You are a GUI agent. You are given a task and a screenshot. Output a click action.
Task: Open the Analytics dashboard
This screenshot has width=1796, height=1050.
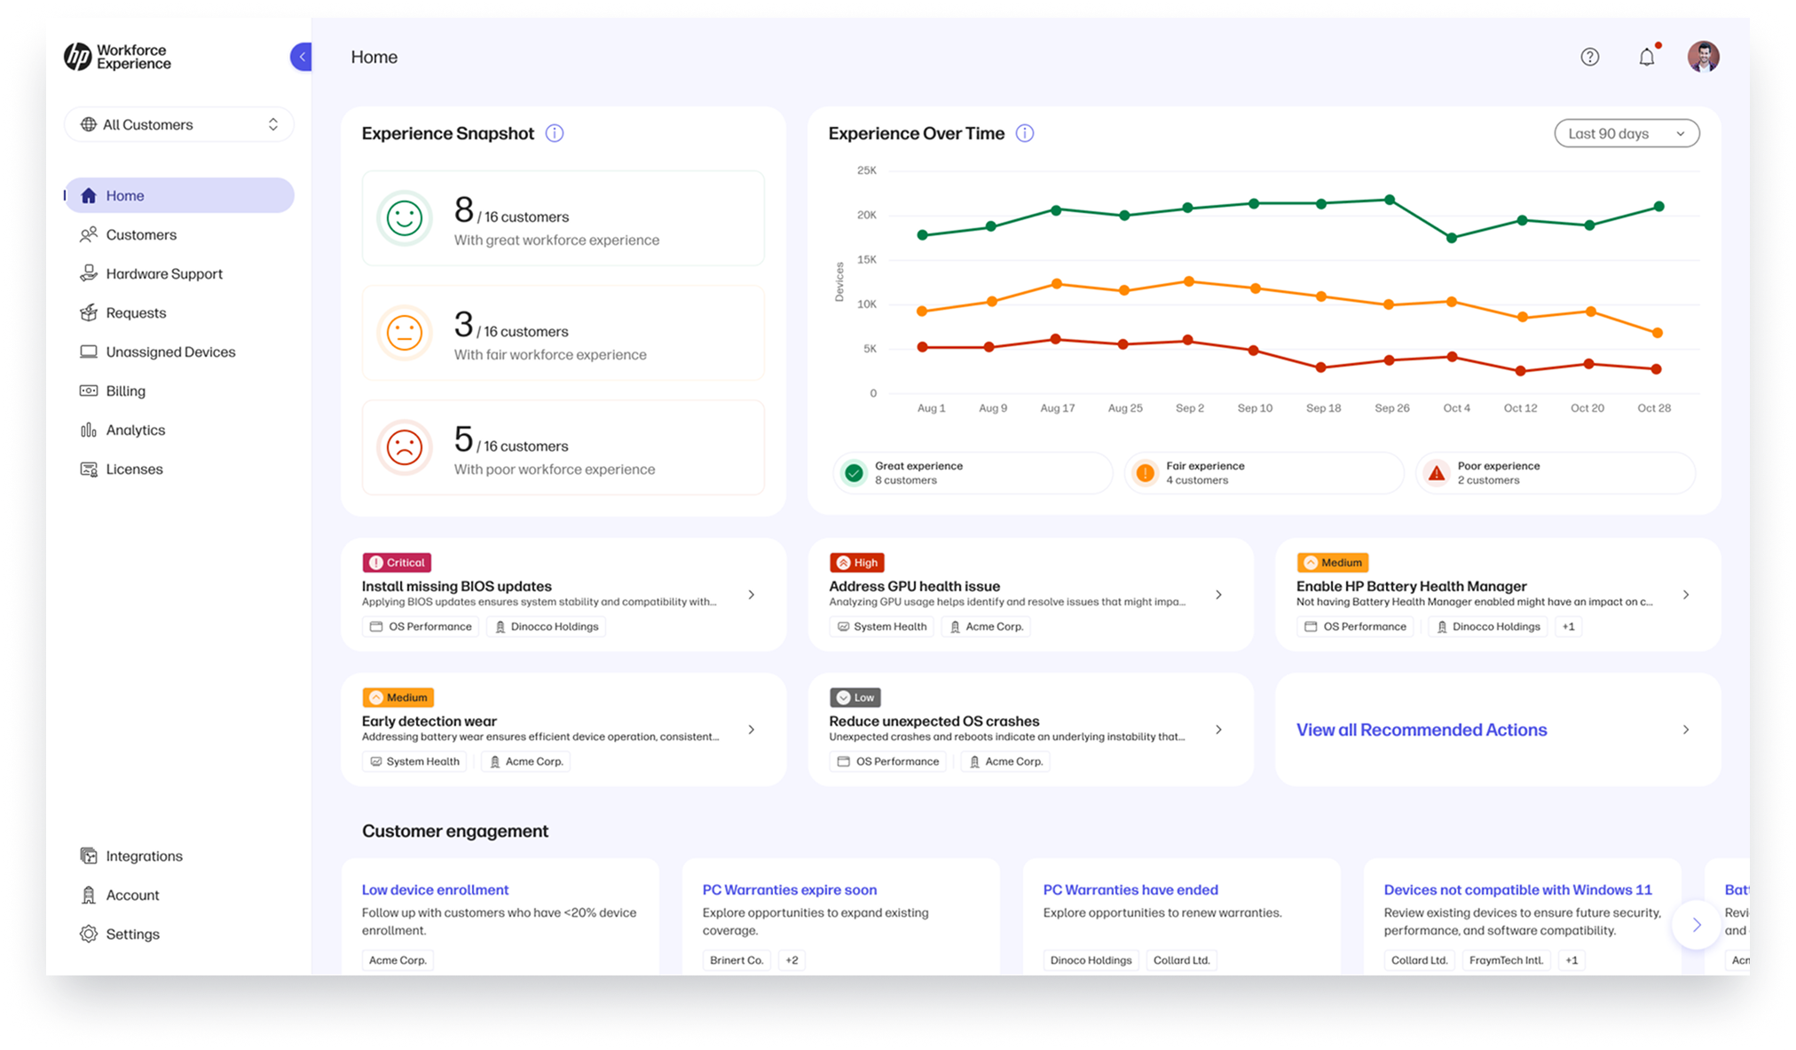coord(133,430)
